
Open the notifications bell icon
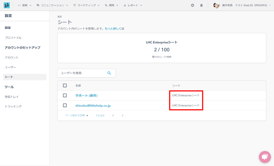coord(201,6)
